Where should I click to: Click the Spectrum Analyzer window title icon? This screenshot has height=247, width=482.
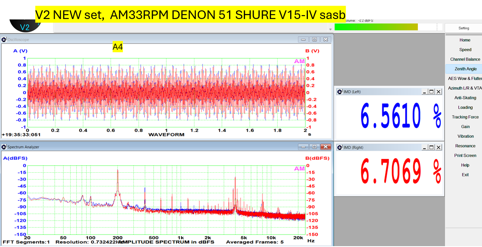coord(4,147)
